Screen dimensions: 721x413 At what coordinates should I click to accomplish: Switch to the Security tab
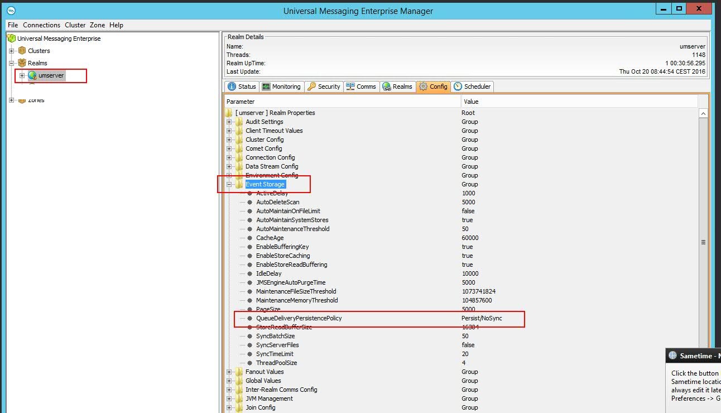click(323, 87)
